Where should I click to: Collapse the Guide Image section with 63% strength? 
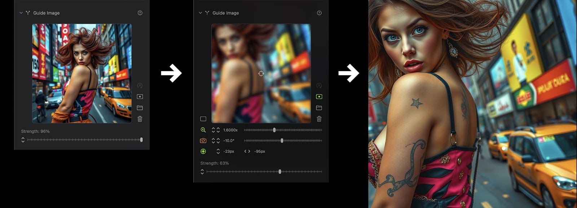tap(200, 13)
